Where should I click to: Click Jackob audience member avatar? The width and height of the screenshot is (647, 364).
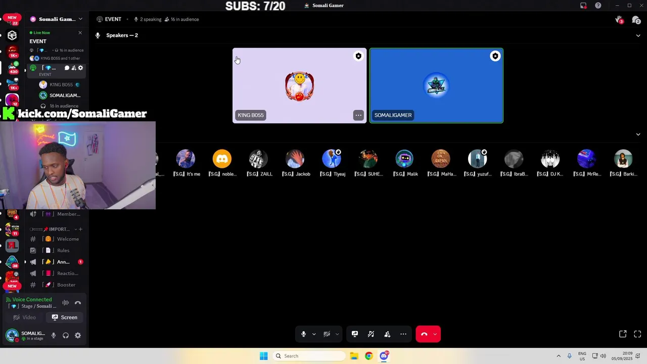(295, 159)
